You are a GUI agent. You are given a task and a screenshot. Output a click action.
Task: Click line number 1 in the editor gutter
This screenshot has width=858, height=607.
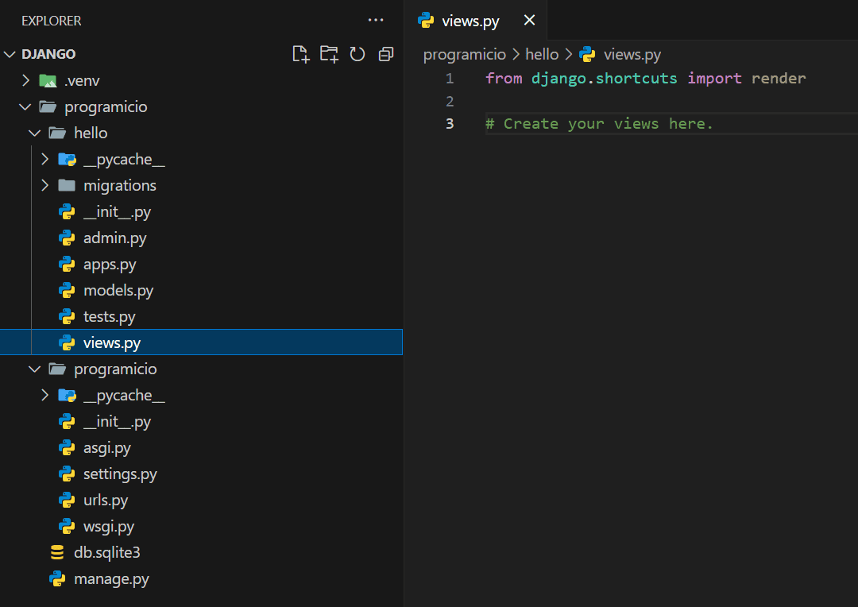tap(450, 79)
